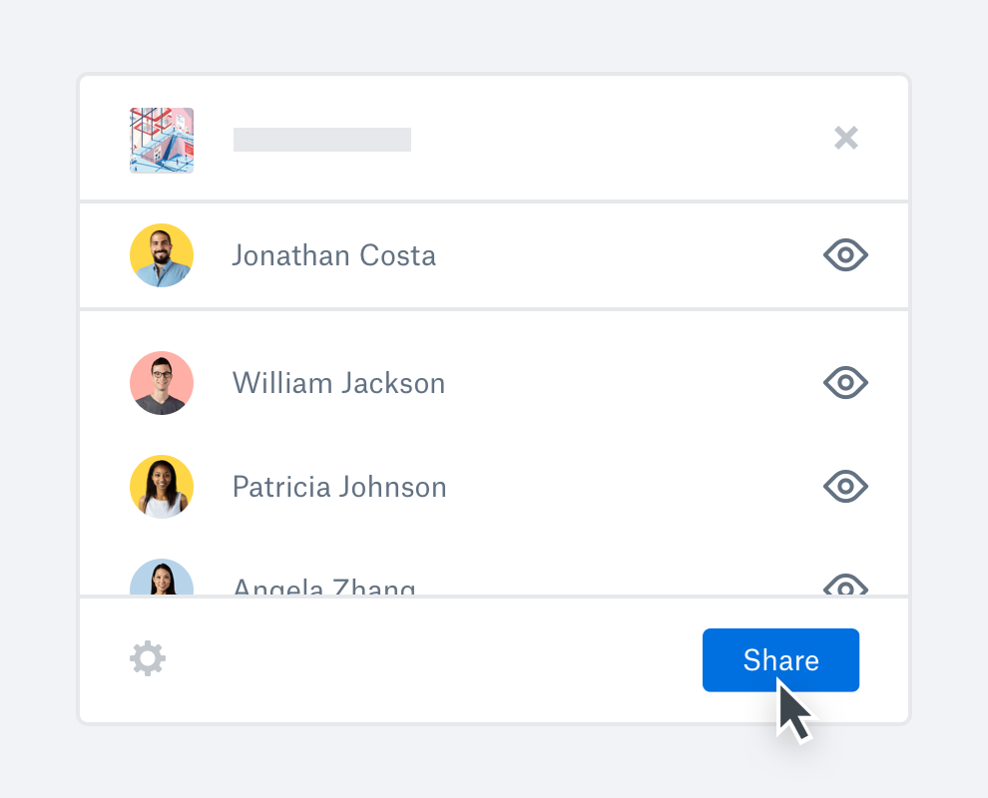Select the William Jackson name
Viewport: 988px width, 798px height.
click(x=338, y=383)
